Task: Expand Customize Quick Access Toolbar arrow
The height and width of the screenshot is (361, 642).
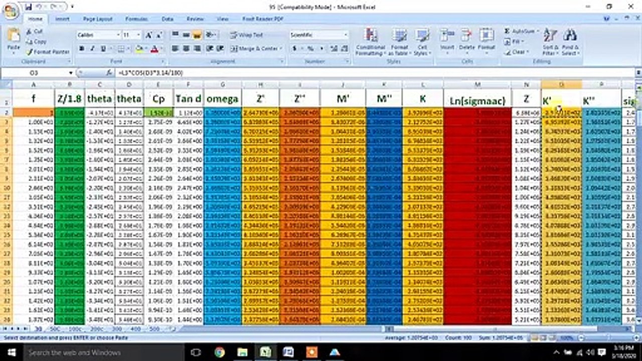Action: 72,7
